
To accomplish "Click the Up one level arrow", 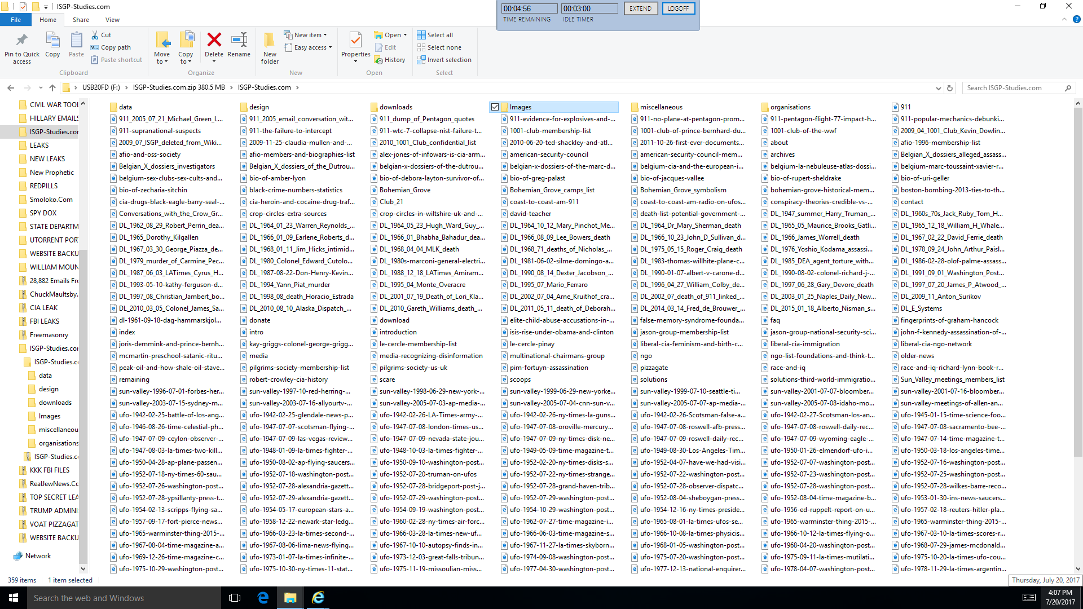I will tap(52, 88).
